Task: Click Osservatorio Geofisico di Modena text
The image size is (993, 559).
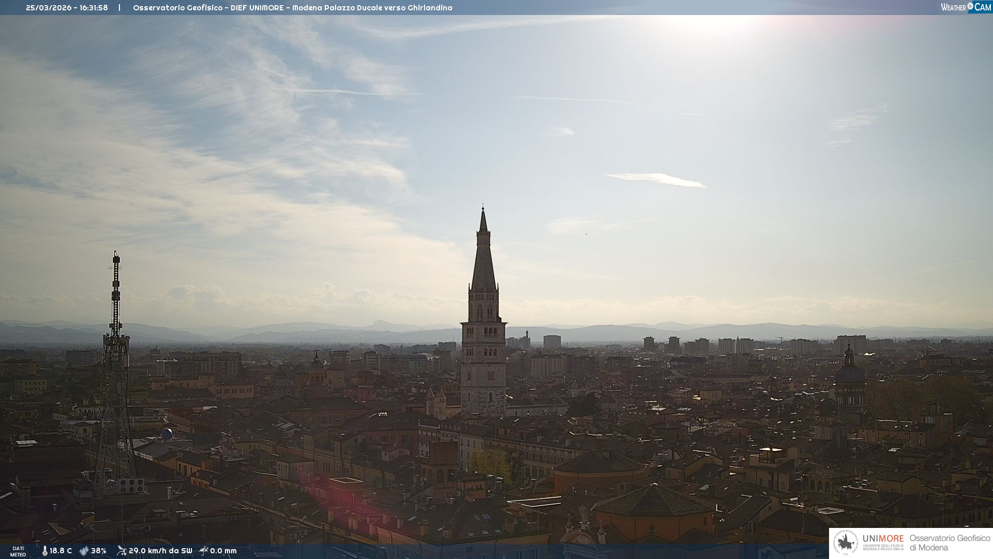Action: [x=950, y=542]
